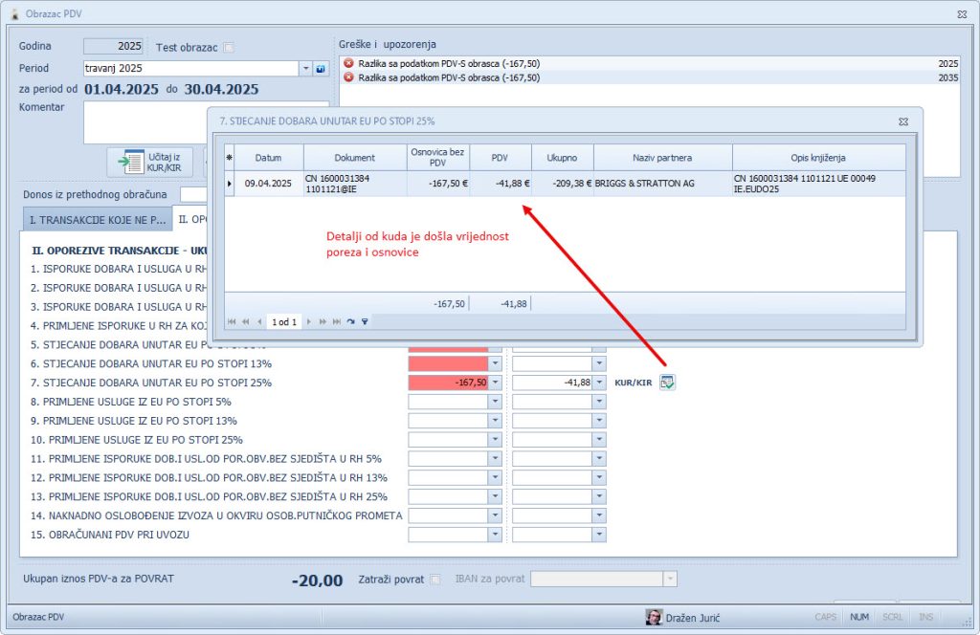Expand the -41,88 tax amount dropdown on row 7
Screen dimensions: 980x635
[x=599, y=383]
